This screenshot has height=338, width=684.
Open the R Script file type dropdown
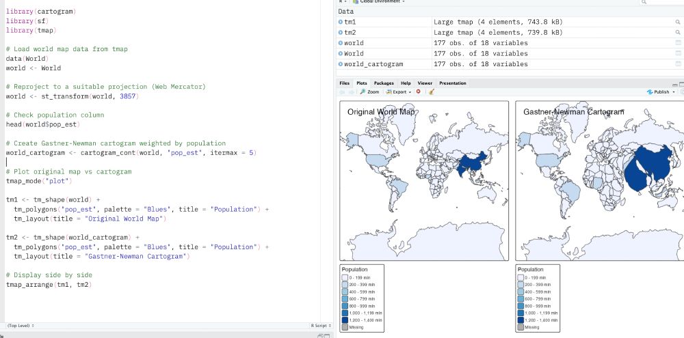tap(319, 326)
